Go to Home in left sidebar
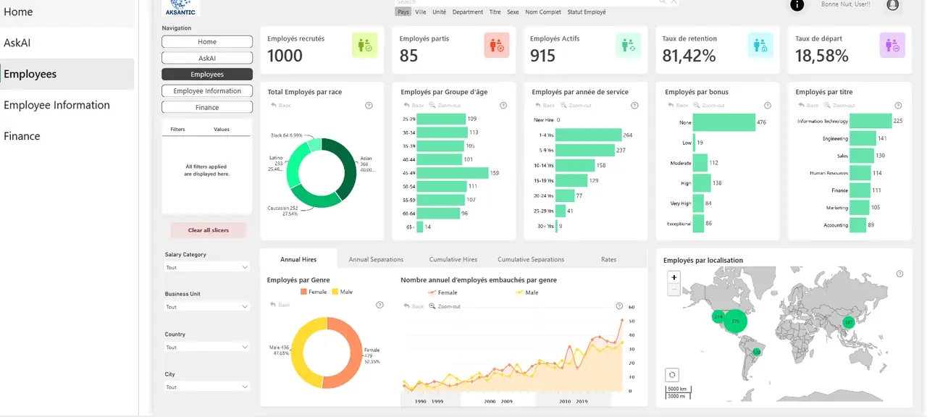 coord(67,12)
